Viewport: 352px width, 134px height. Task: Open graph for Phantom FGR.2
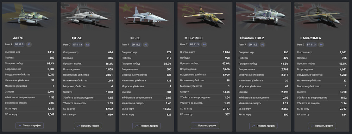point(263,126)
